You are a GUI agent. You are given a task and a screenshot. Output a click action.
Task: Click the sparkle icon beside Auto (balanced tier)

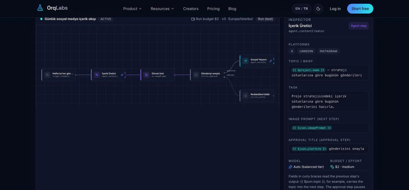[291, 167]
